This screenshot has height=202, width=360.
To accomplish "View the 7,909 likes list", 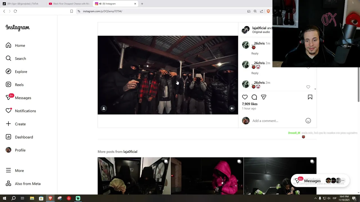I will click(x=250, y=104).
